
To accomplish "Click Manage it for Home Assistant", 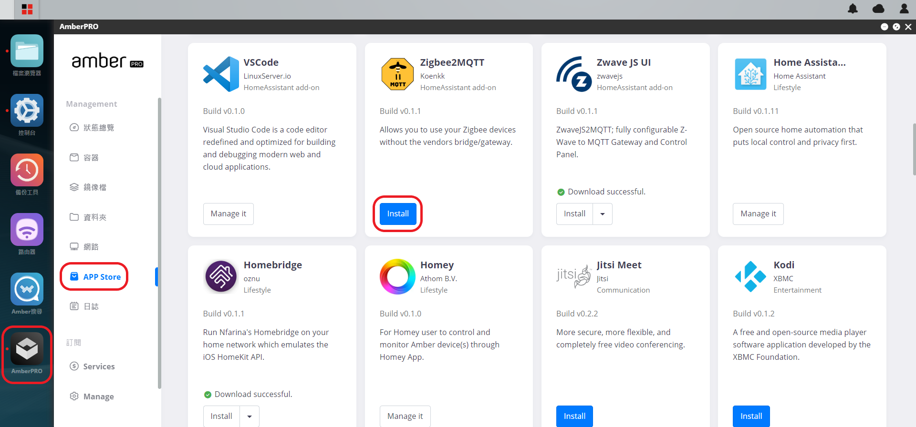I will [758, 214].
